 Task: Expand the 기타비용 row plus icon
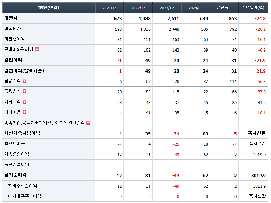[25, 112]
